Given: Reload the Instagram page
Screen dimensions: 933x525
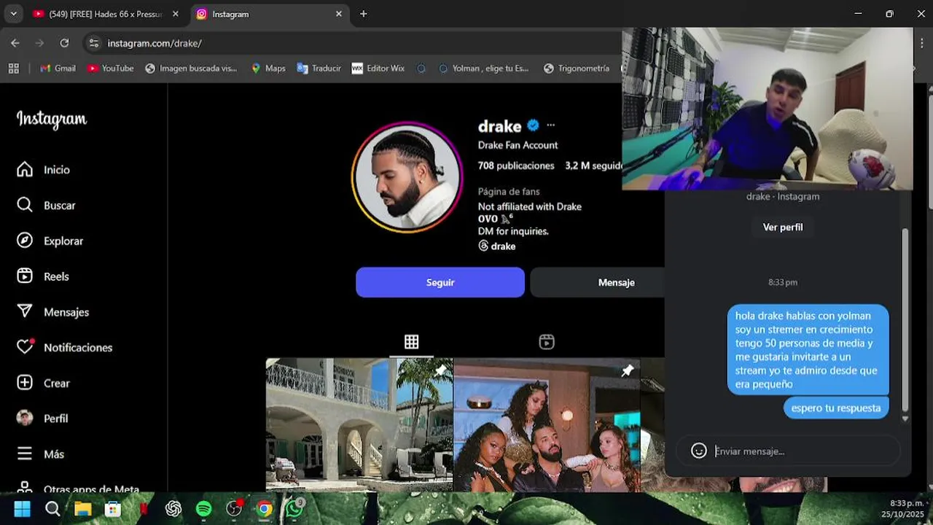Looking at the screenshot, I should coord(64,43).
